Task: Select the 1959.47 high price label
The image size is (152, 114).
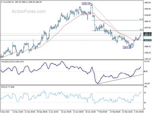Action: 86,4
